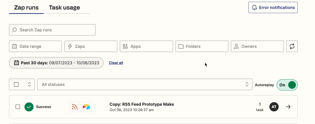Click the magnifier icon in search box

[14, 30]
